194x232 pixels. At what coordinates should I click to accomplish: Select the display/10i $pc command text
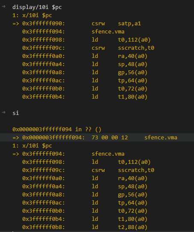coord(37,7)
